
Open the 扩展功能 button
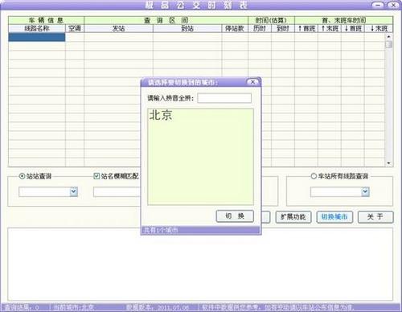pyautogui.click(x=293, y=217)
